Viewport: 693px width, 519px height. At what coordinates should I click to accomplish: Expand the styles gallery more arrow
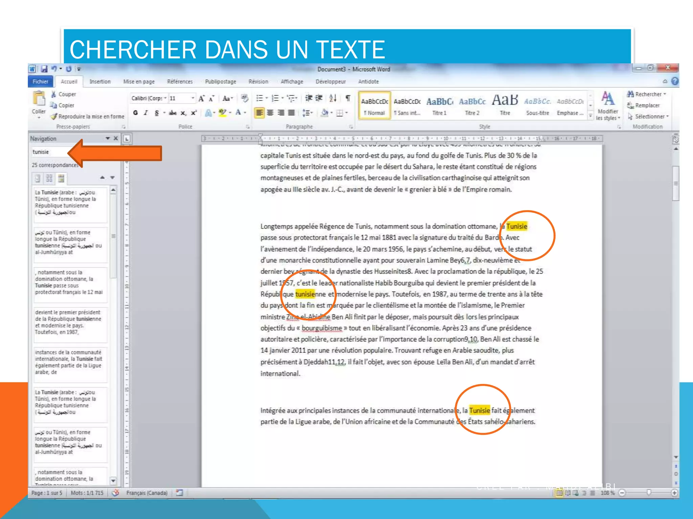590,116
